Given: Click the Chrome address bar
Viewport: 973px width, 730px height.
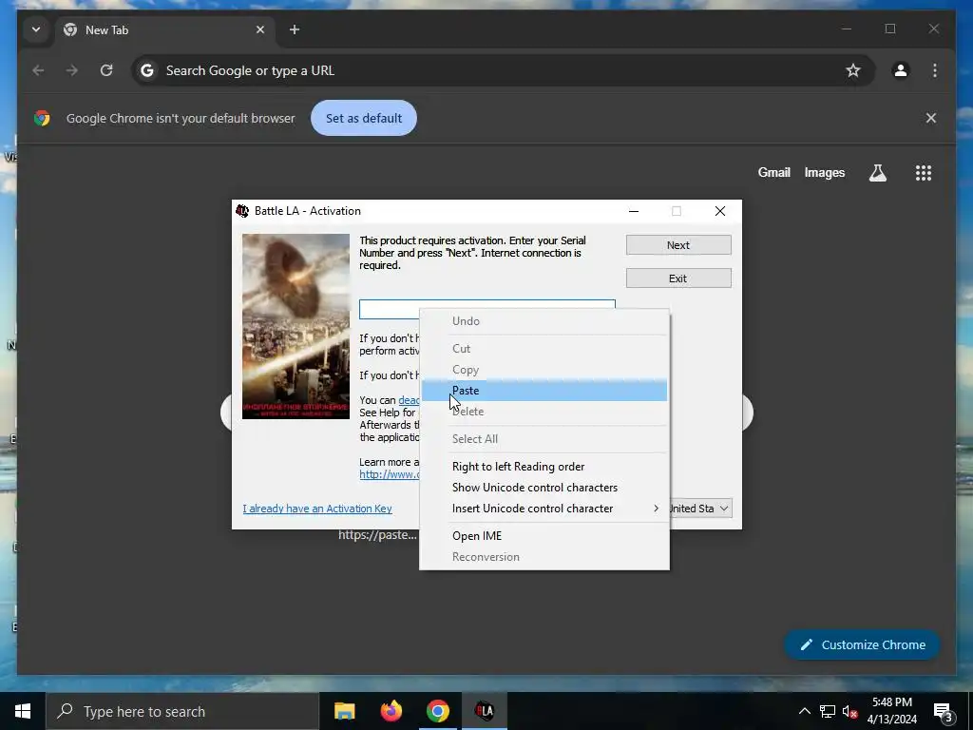Looking at the screenshot, I should (502, 70).
